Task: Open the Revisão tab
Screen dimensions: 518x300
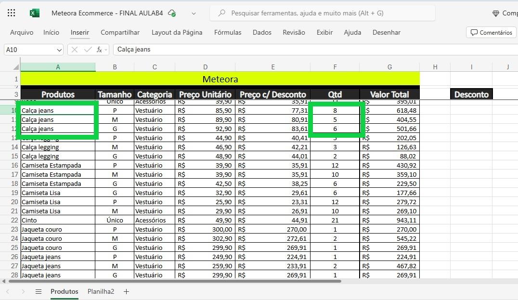Action: tap(294, 32)
